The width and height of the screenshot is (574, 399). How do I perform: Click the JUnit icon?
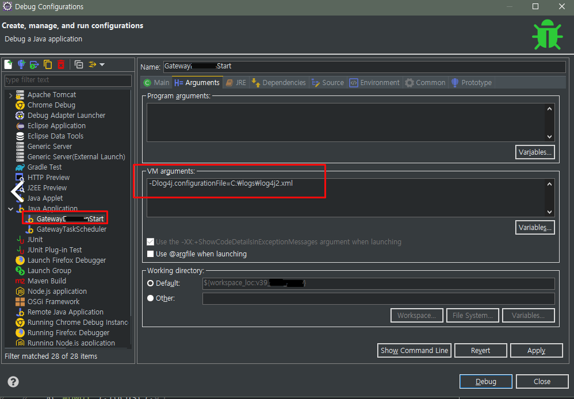pos(20,239)
